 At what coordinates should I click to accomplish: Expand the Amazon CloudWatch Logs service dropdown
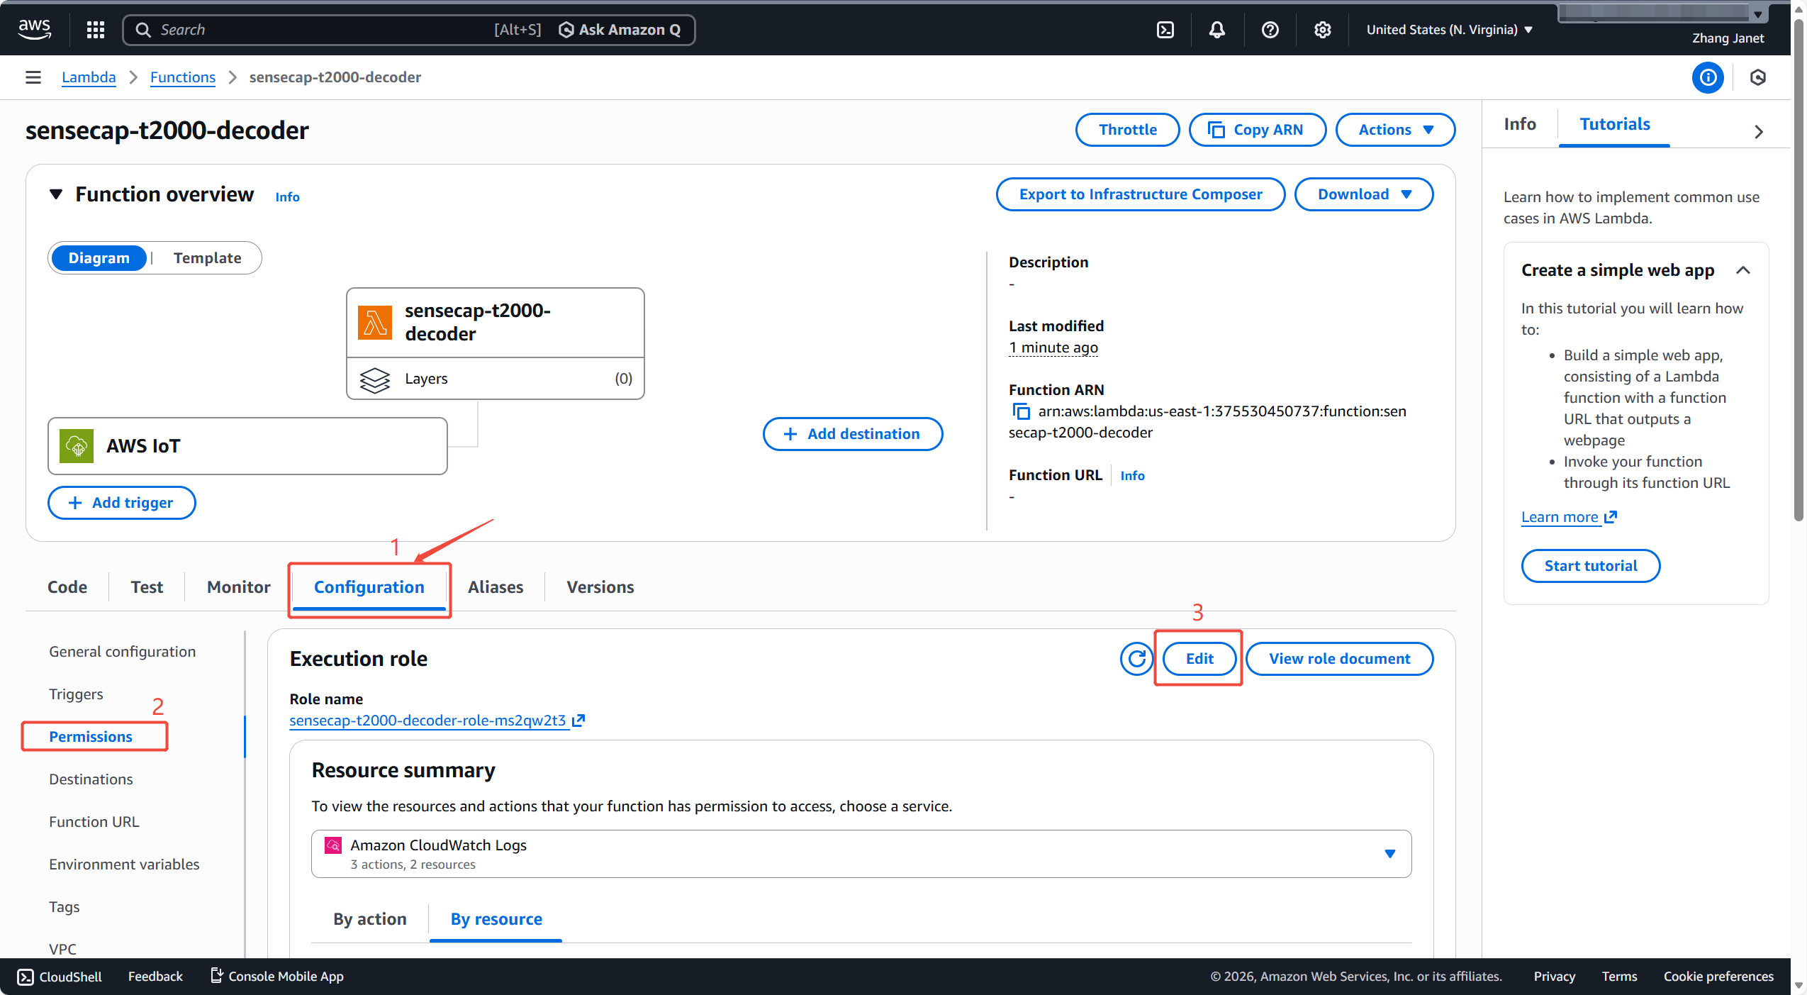pyautogui.click(x=1389, y=853)
